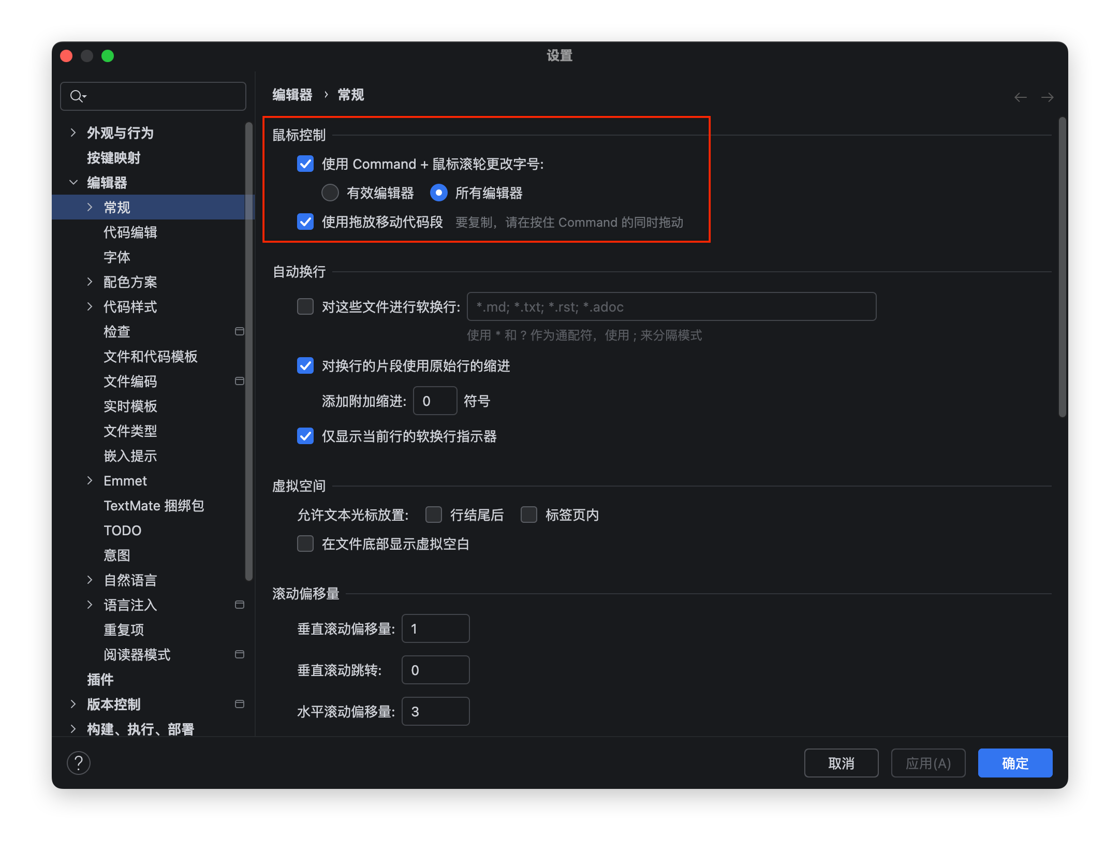Click the project-level icon beside 语言注入
This screenshot has height=851, width=1120.
pyautogui.click(x=240, y=605)
